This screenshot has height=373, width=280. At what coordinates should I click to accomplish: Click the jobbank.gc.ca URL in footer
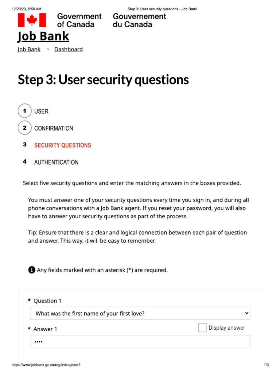coord(46,365)
